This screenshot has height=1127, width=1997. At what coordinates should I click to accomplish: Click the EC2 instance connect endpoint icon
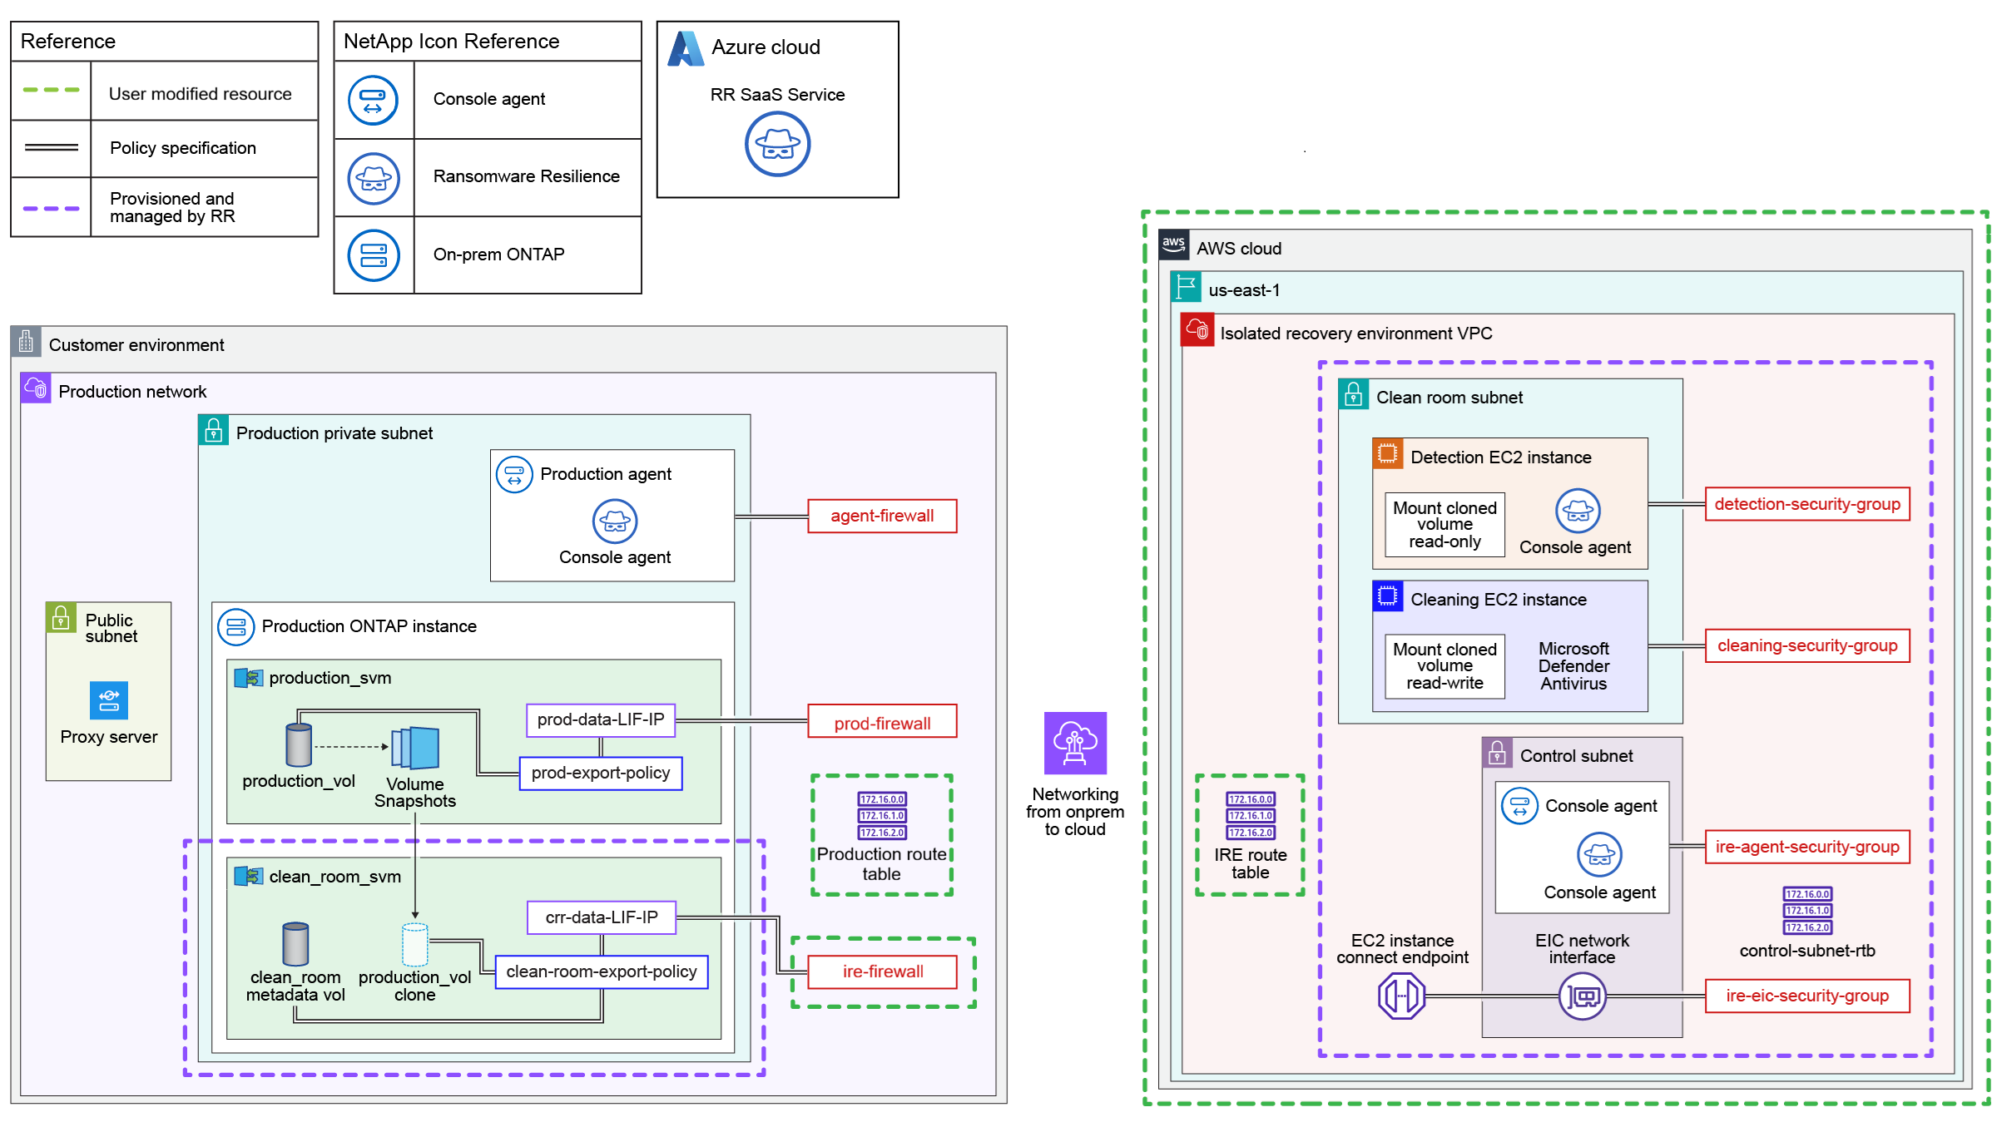coord(1403,997)
